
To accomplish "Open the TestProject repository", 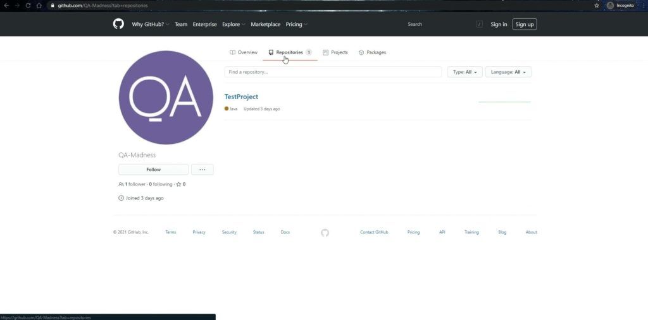I will click(241, 97).
